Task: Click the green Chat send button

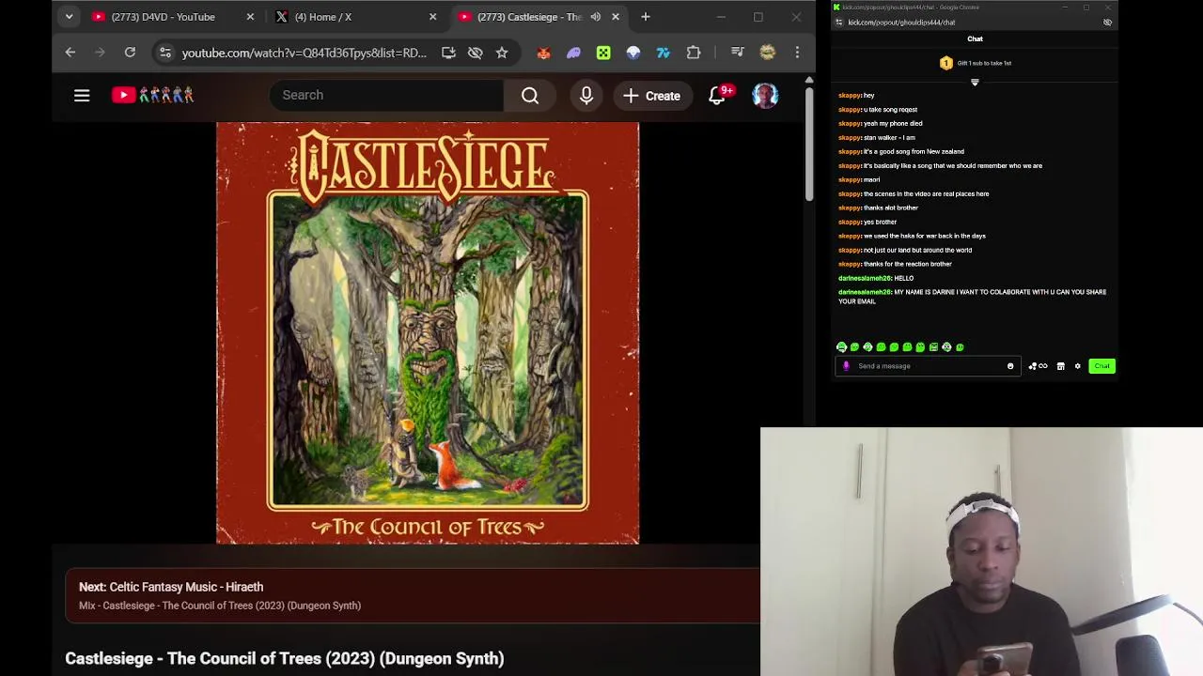Action: point(1101,366)
